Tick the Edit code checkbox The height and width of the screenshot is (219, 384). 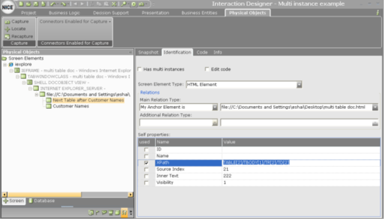coord(207,69)
